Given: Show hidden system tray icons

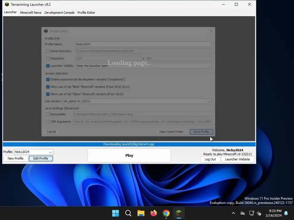Looking at the screenshot, I should [233, 213].
